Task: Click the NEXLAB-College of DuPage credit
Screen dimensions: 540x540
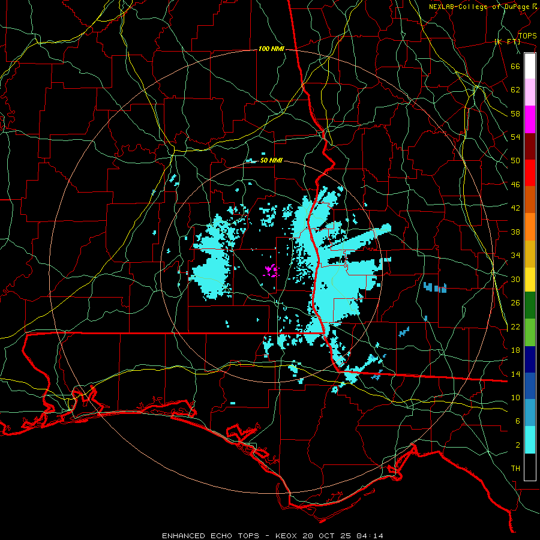Action: click(x=483, y=7)
